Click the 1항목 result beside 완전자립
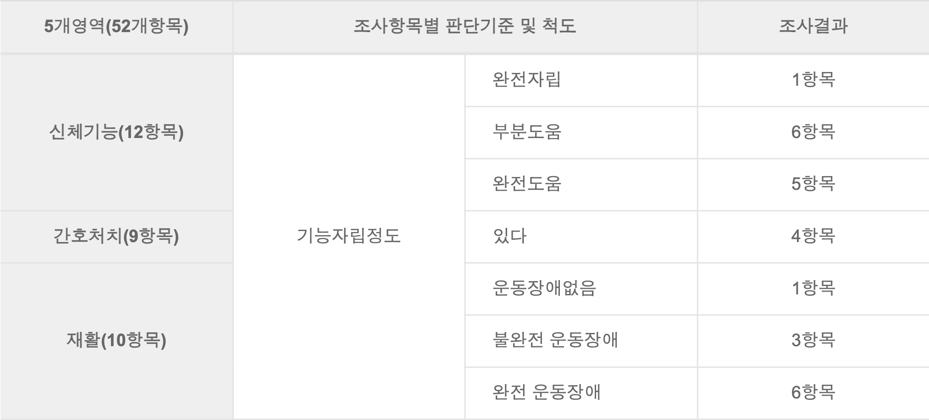Viewport: 929px width, 420px height. (x=813, y=80)
